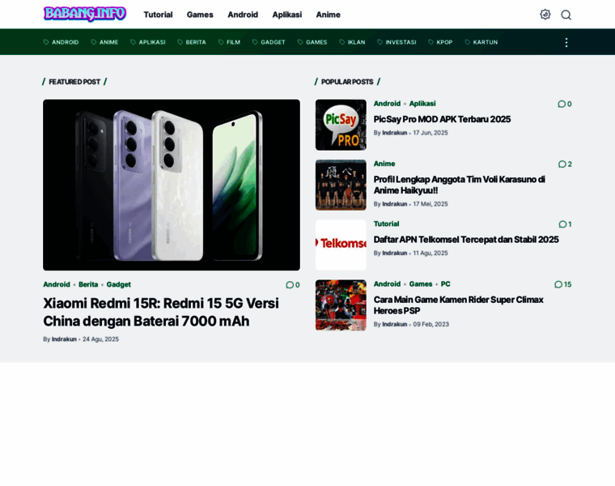Screen dimensions: 615x486
Task: Open Gadget category under featured post
Action: 118,284
